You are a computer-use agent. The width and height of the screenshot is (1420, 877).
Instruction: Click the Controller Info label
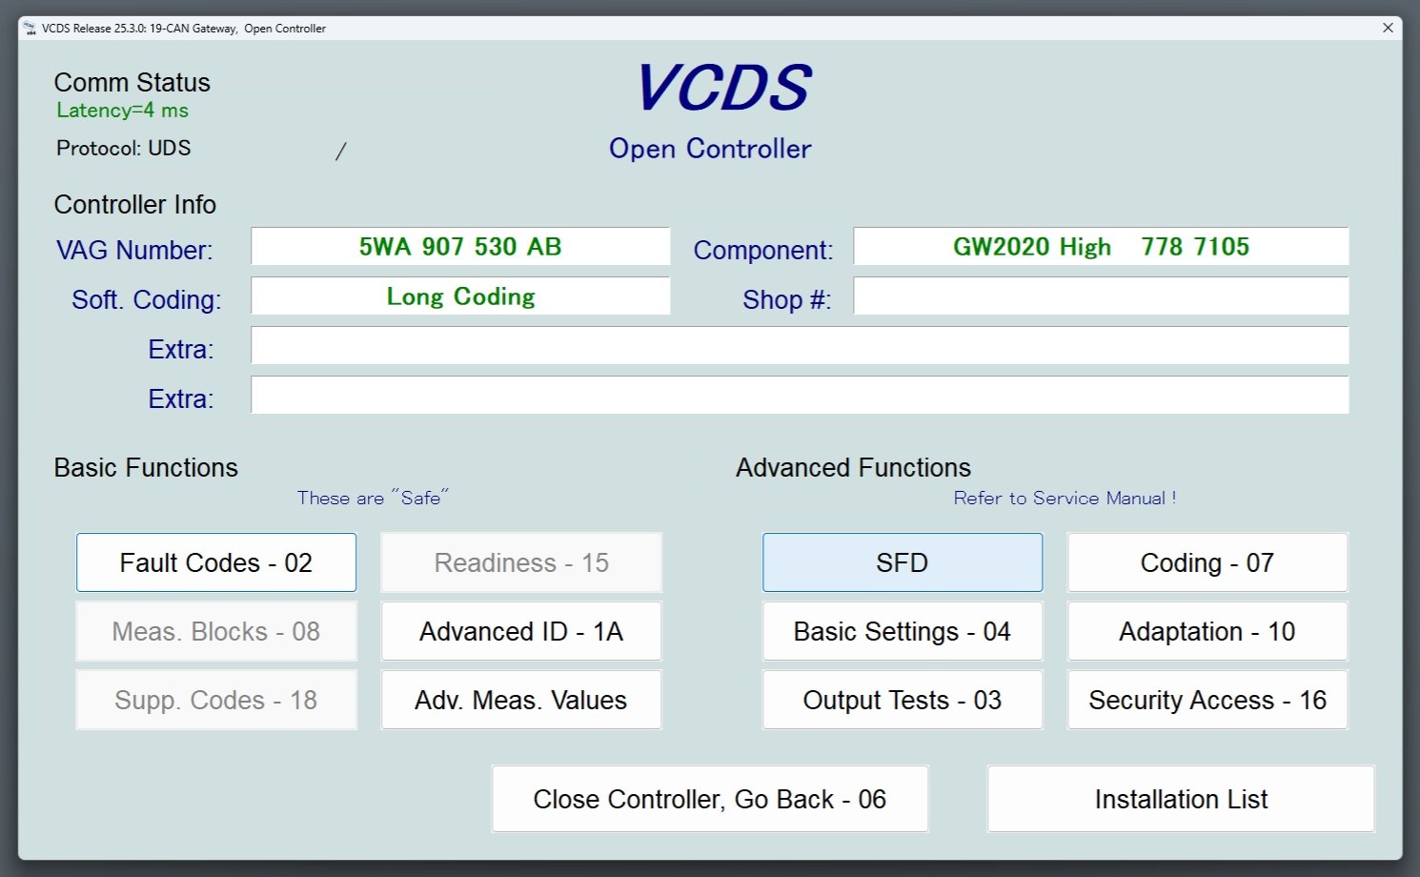point(135,204)
